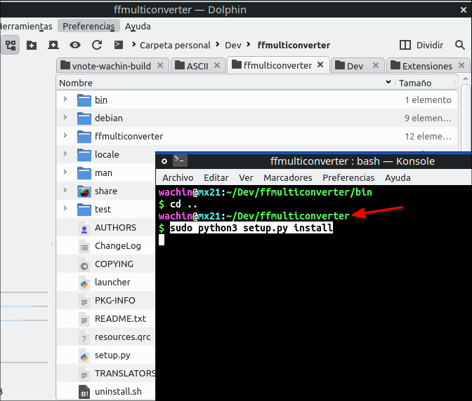
Task: Expand the test folder tree arrow
Action: point(65,208)
